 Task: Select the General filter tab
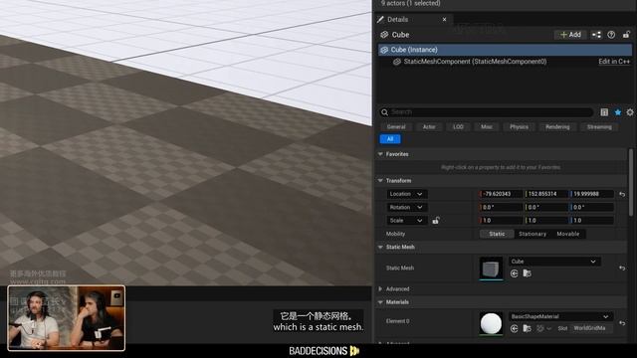pyautogui.click(x=396, y=127)
